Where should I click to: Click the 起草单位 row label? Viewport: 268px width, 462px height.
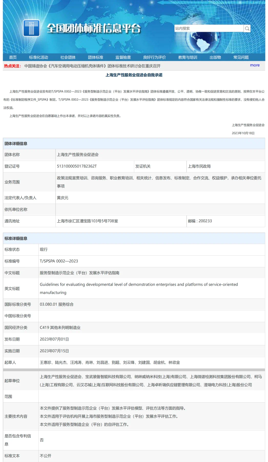click(12, 381)
